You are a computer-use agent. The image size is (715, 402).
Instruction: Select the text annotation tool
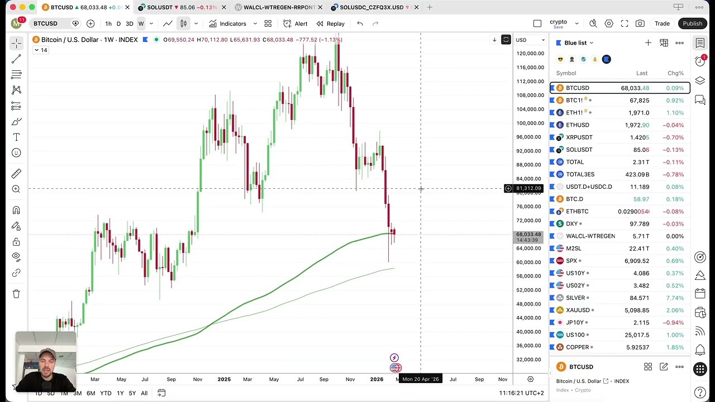click(x=16, y=137)
